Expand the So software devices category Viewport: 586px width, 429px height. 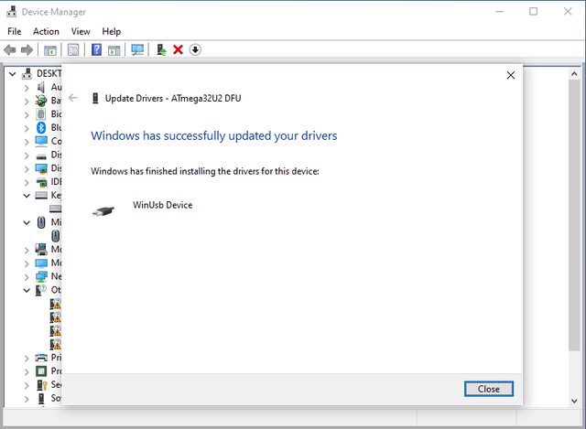(x=27, y=399)
